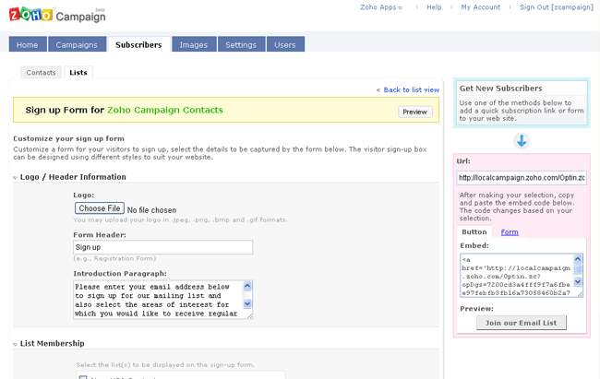Open the Campaigns tab

click(x=76, y=44)
